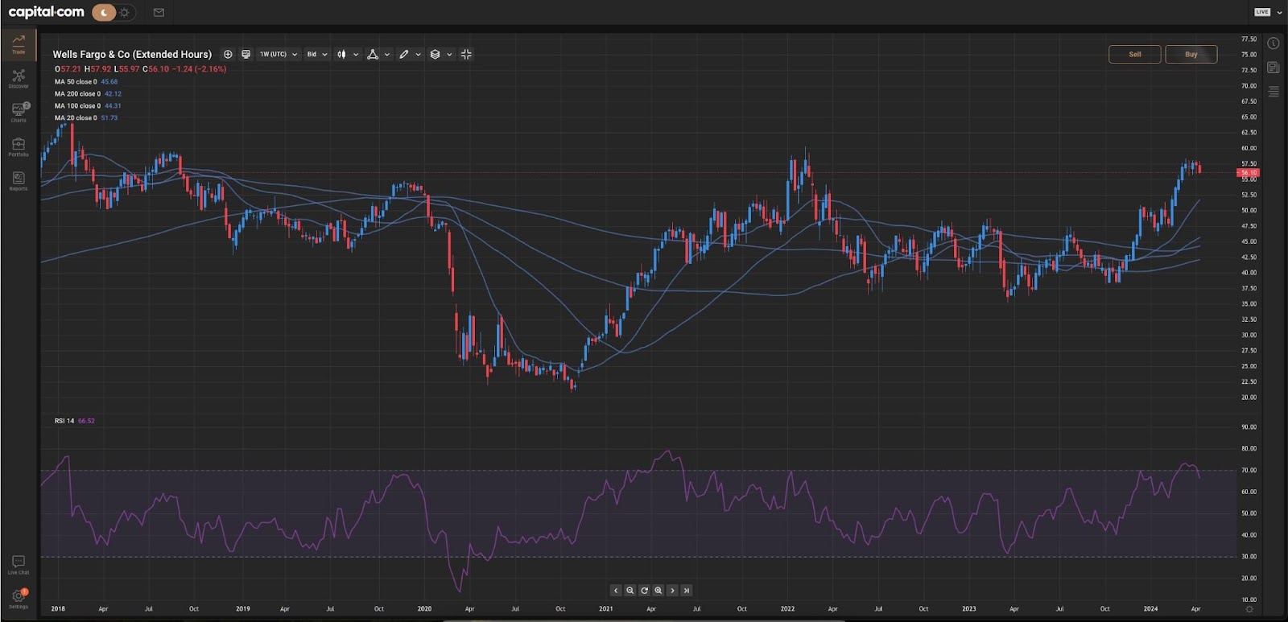Open Settings from sidebar
Viewport: 1288px width, 622px height.
pos(19,598)
